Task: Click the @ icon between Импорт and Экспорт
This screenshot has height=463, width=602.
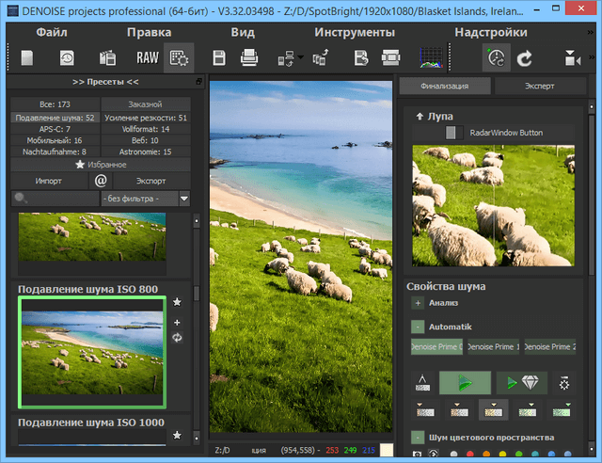Action: coord(102,180)
